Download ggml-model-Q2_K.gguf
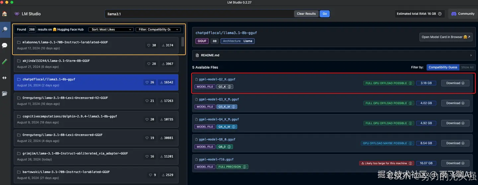Viewport: 478px width, 185px height. click(455, 83)
